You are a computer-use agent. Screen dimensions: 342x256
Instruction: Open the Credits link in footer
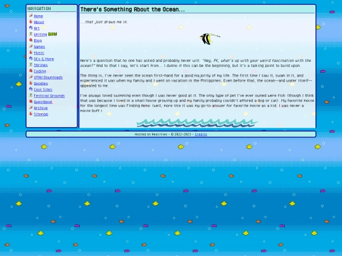tap(201, 134)
